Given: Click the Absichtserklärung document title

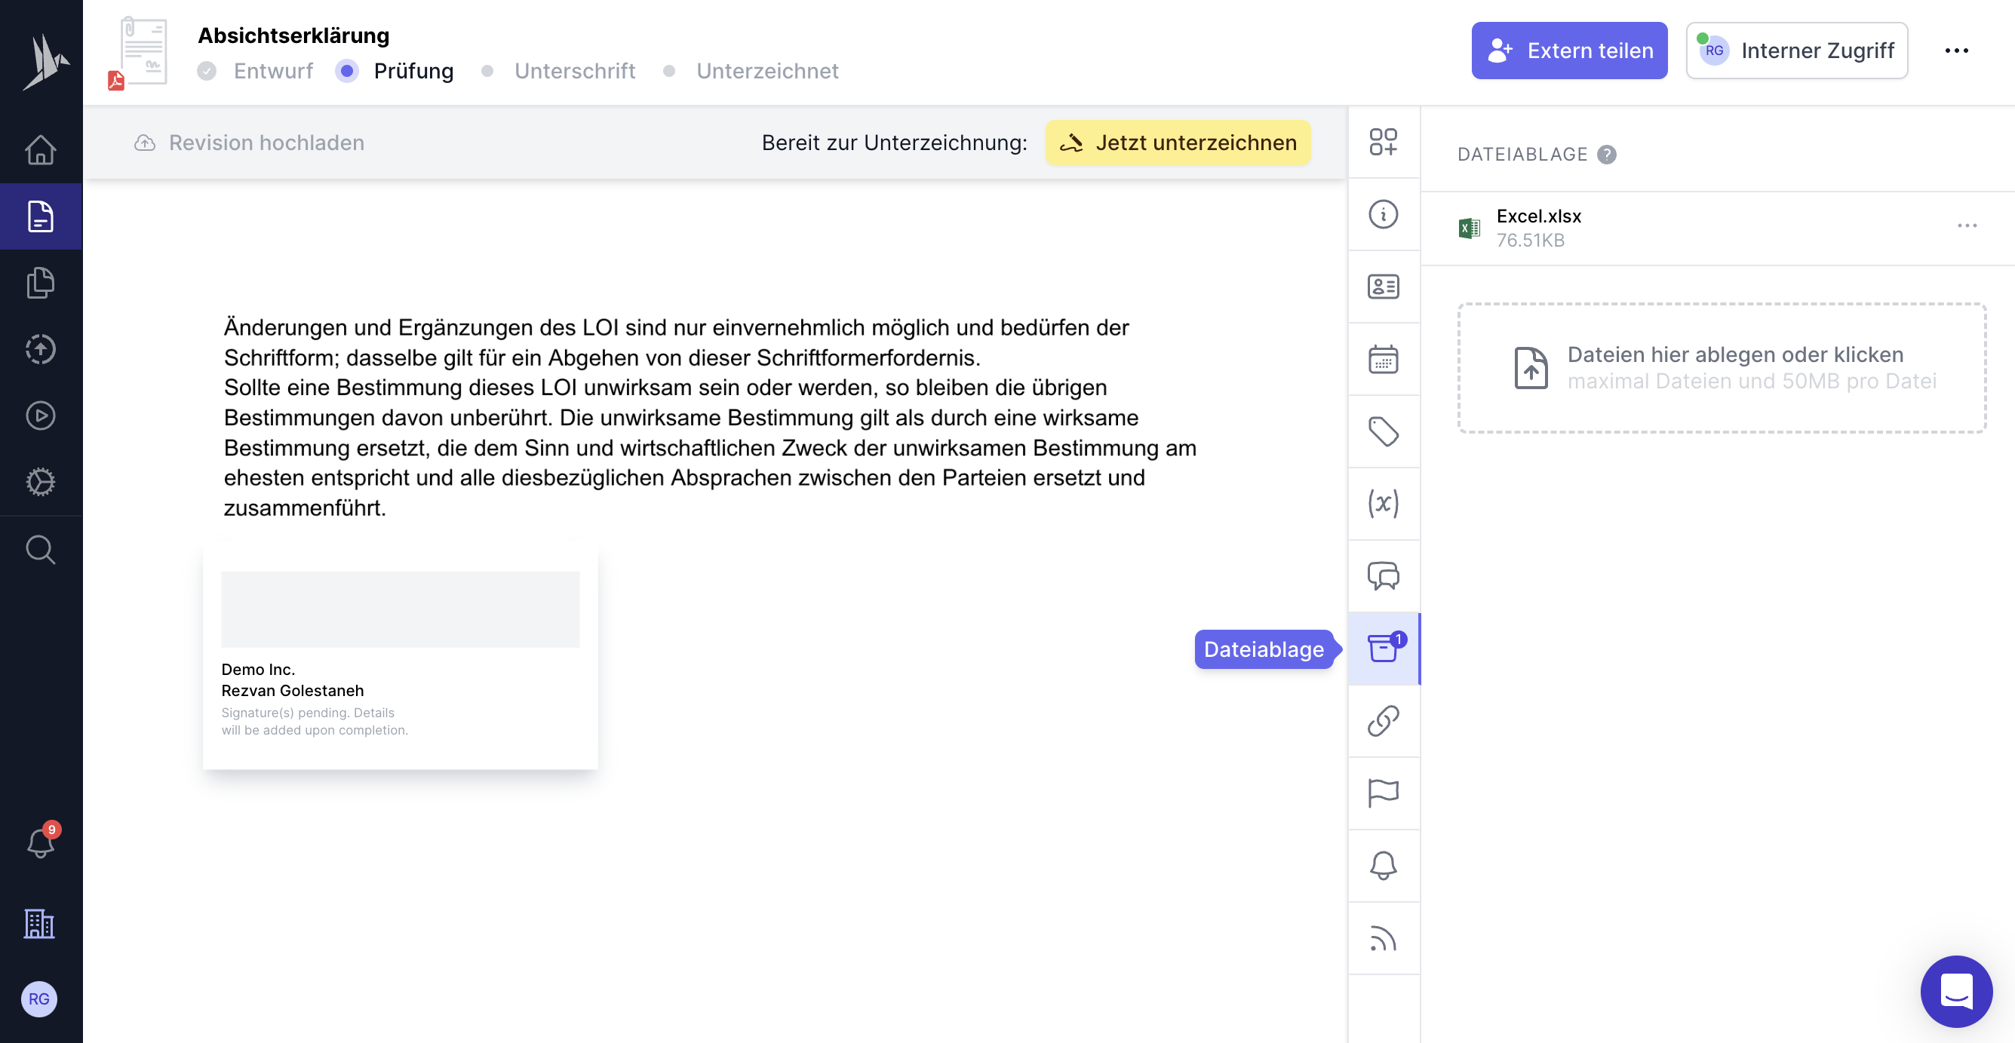Looking at the screenshot, I should click(293, 35).
